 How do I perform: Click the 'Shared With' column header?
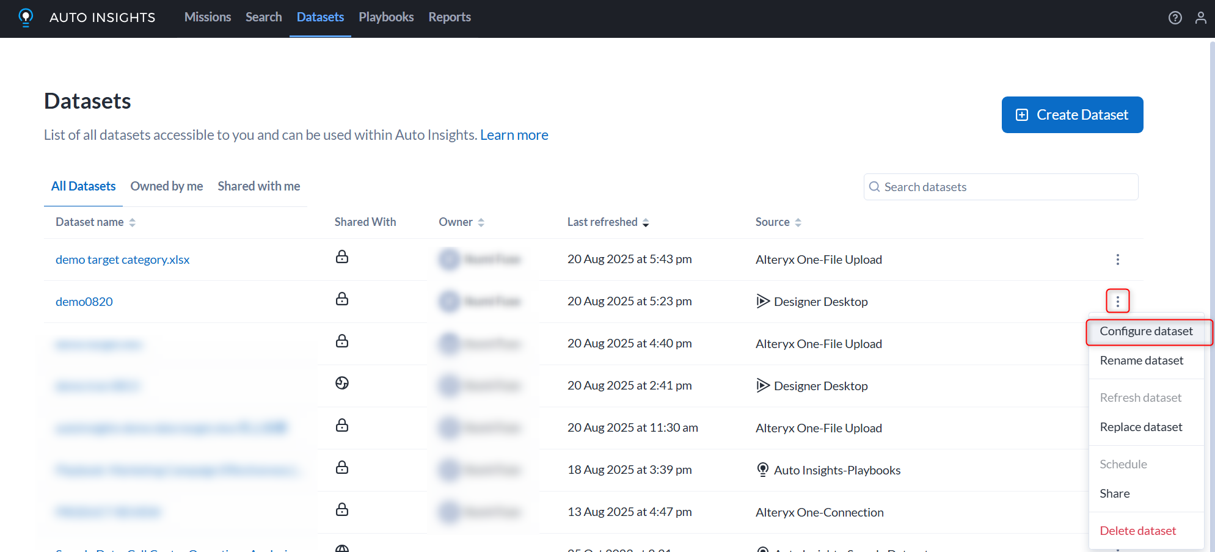tap(365, 222)
